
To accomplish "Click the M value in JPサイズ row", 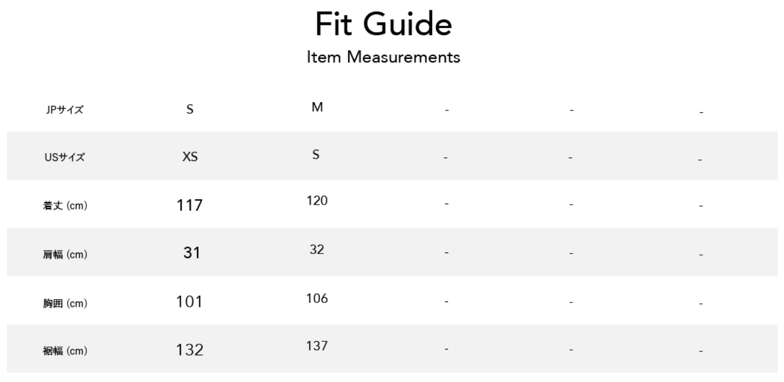I will click(x=317, y=107).
